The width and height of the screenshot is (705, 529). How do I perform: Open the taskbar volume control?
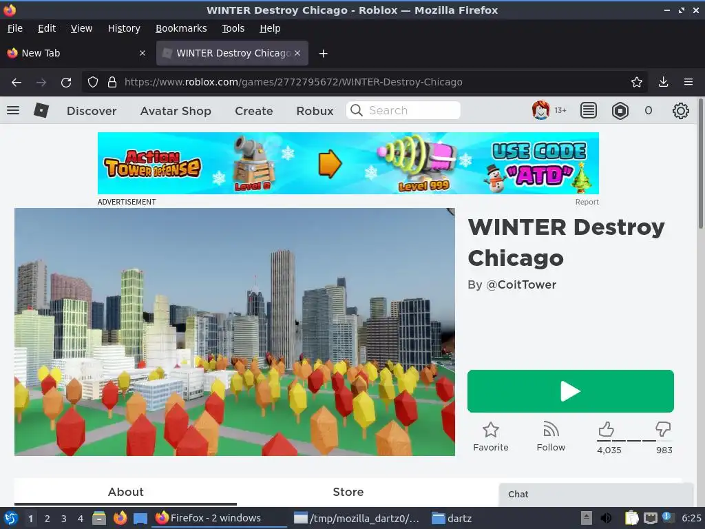pos(606,518)
